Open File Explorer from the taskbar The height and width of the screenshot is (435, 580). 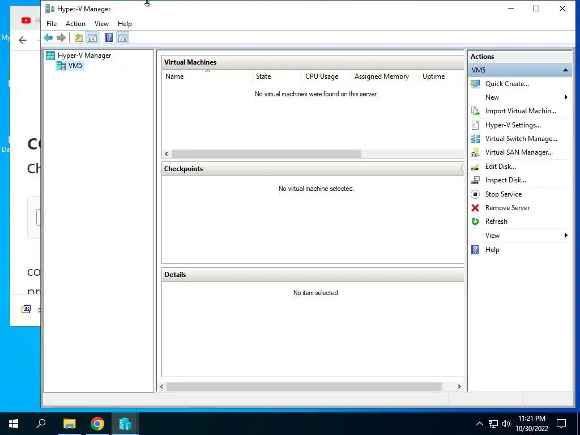70,424
